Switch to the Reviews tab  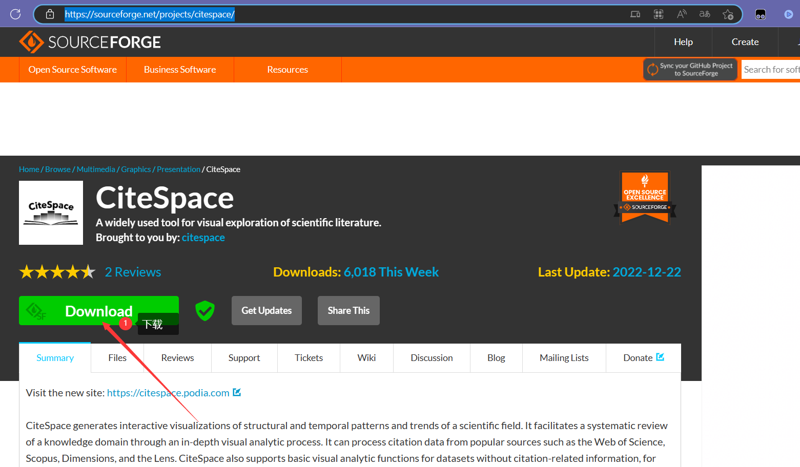[177, 358]
